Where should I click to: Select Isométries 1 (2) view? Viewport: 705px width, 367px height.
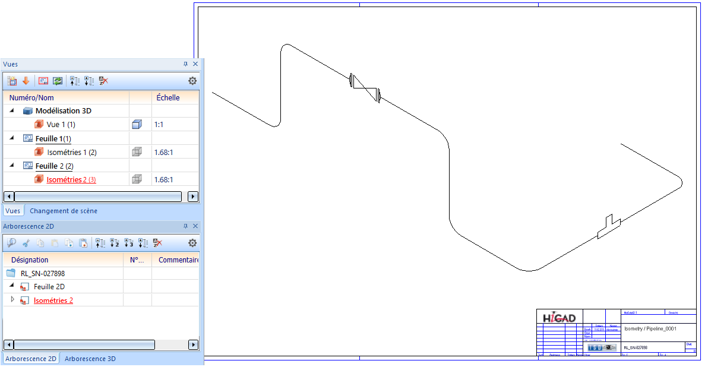(x=72, y=153)
